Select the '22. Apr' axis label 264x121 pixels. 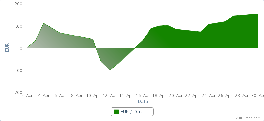click(x=192, y=96)
